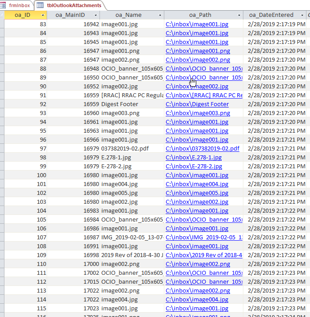Screen dimensions: 310x317
Task: Click oa_Name cell 037382019-02.pdf
Action: pos(132,149)
